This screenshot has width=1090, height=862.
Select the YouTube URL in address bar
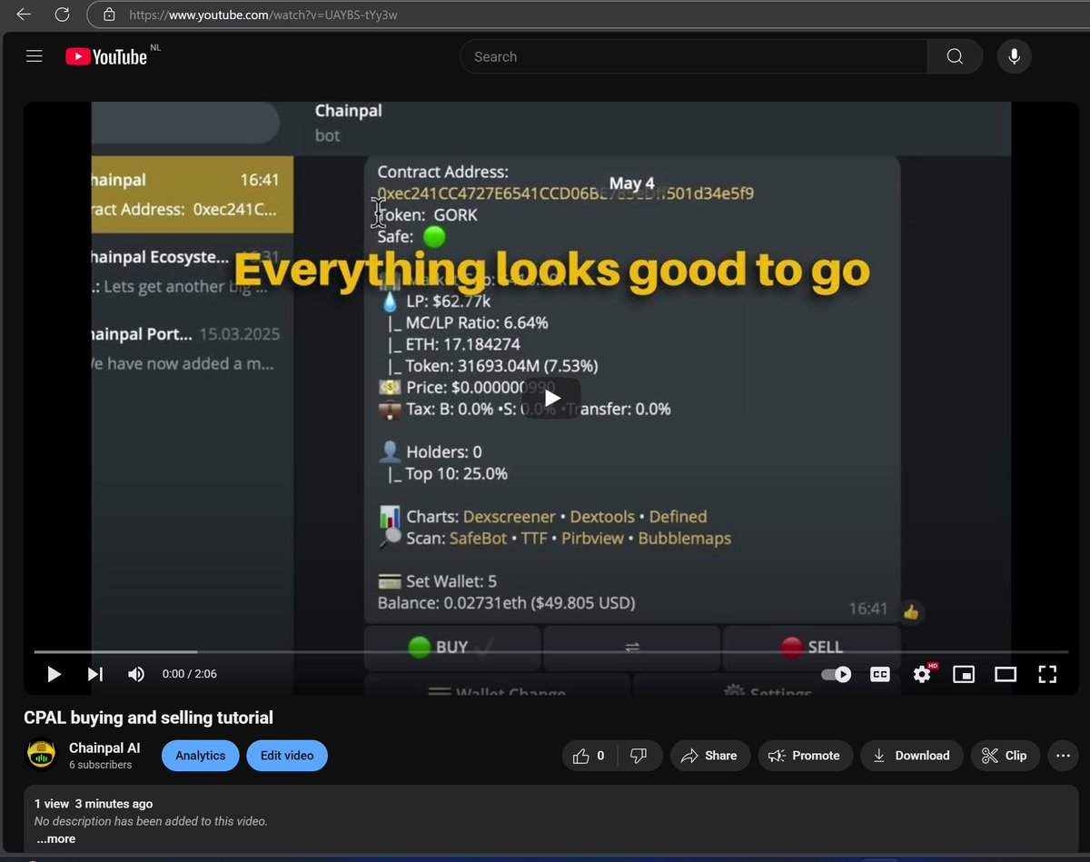(x=263, y=15)
